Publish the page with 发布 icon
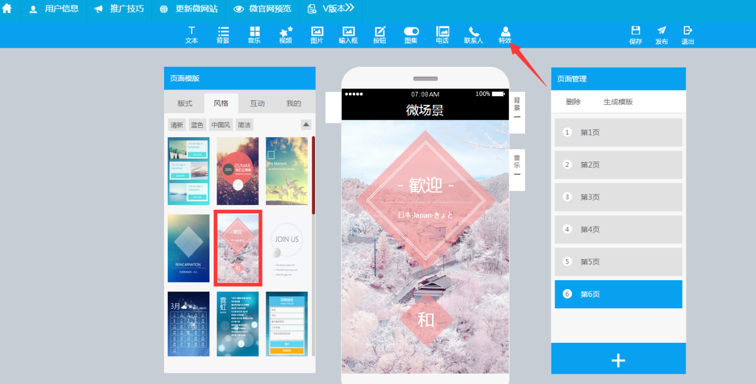Image resolution: width=756 pixels, height=384 pixels. pos(661,35)
